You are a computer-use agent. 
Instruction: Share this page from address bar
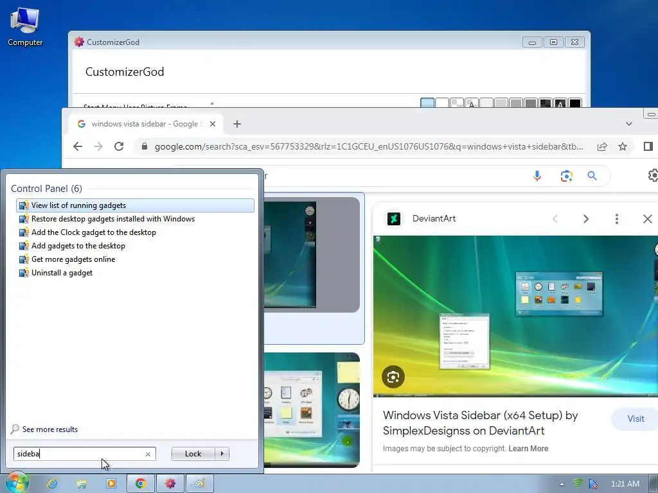click(x=602, y=146)
